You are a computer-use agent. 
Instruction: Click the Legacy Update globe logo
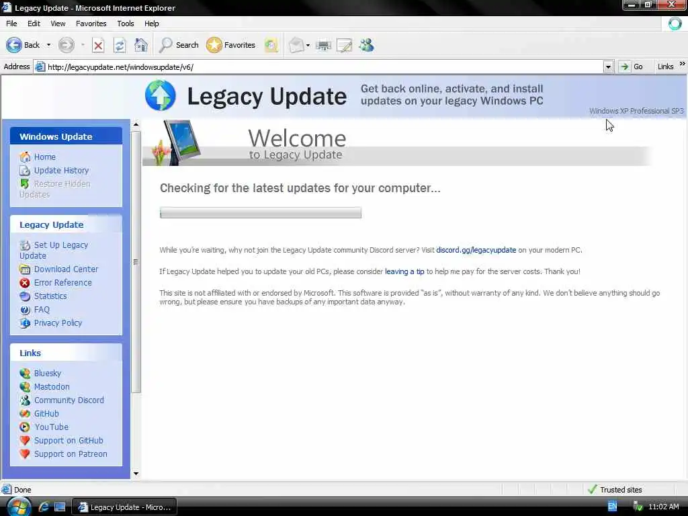pyautogui.click(x=161, y=95)
